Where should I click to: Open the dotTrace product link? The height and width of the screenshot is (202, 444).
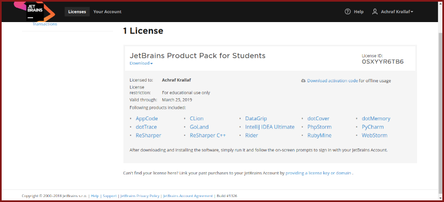click(146, 127)
